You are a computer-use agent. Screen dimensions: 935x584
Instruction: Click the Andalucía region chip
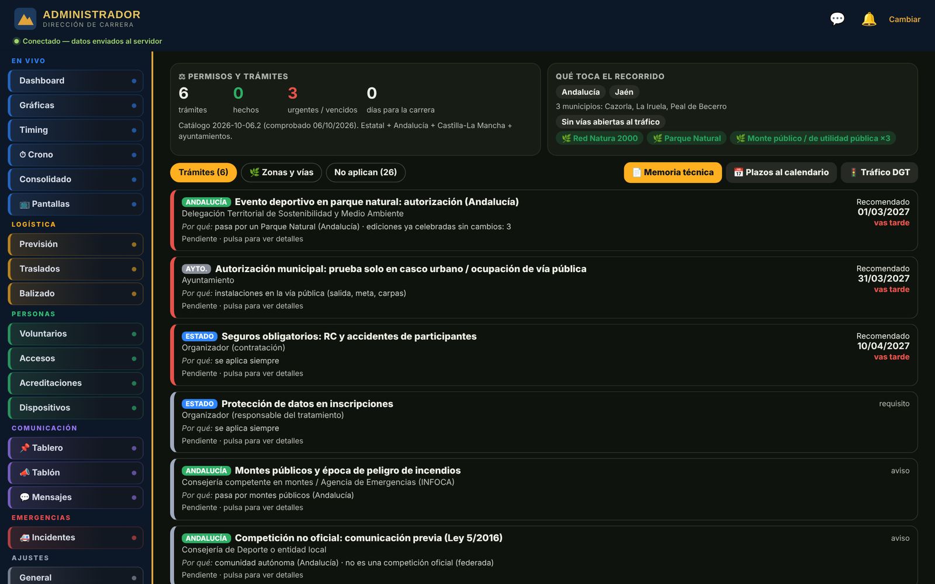coord(580,92)
